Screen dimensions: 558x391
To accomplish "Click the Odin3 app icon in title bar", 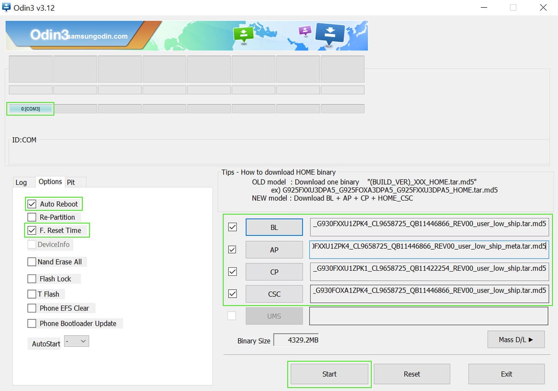I will (6, 8).
